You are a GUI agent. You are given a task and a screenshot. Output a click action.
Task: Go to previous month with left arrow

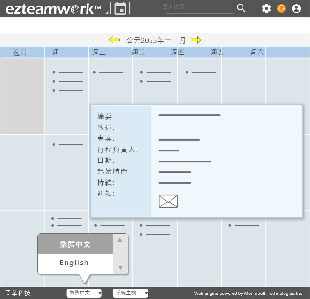click(x=114, y=40)
